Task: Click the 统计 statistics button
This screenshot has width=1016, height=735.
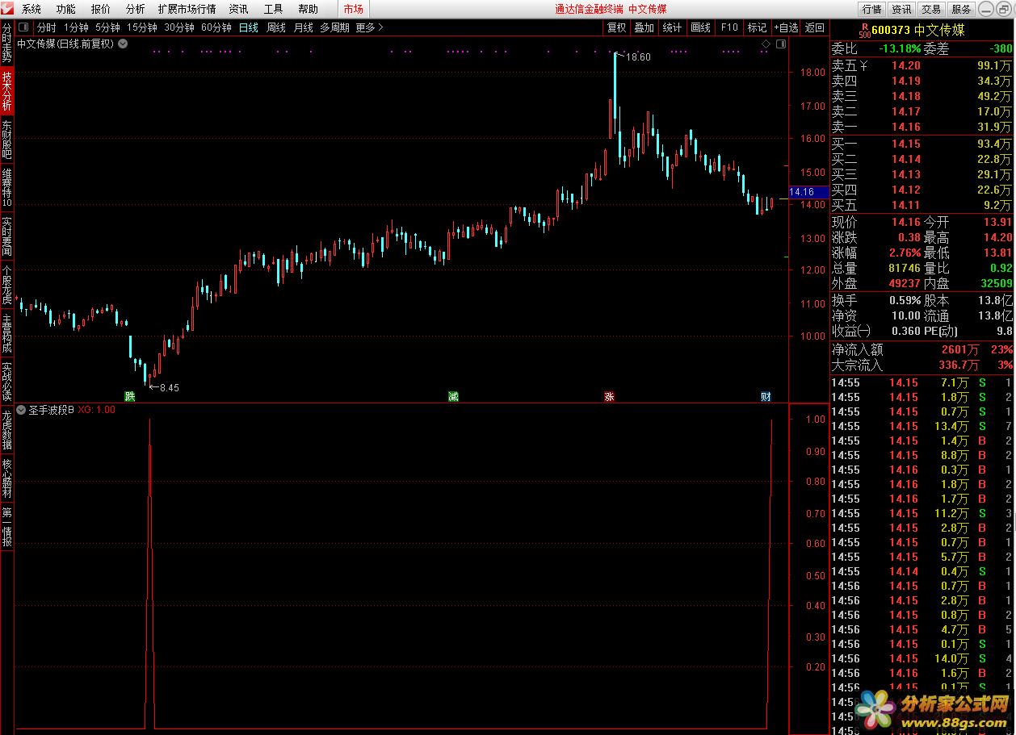Action: pos(672,27)
